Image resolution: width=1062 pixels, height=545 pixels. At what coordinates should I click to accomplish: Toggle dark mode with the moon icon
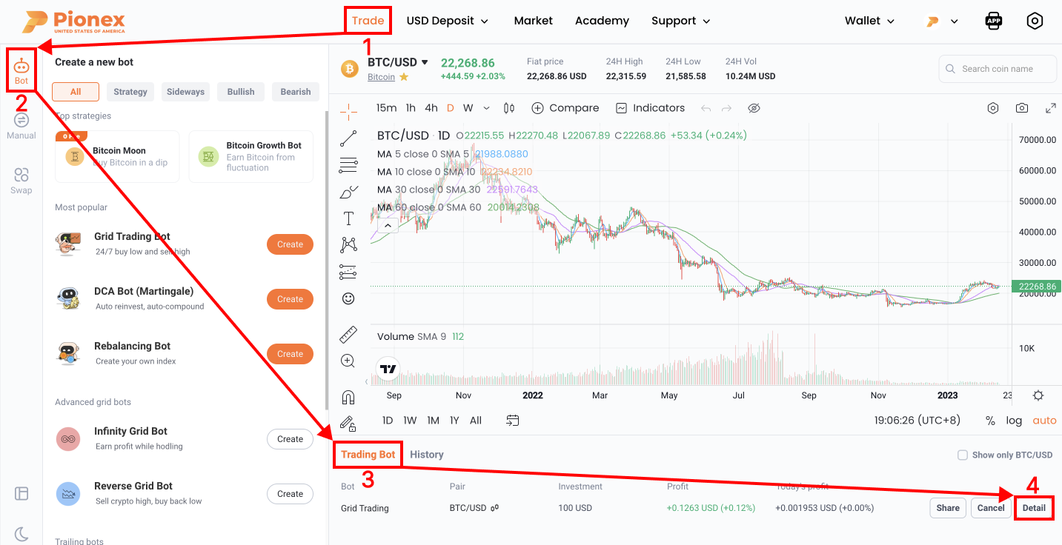pos(21,533)
